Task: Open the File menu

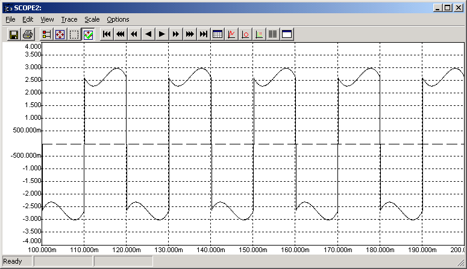Action: (x=10, y=19)
